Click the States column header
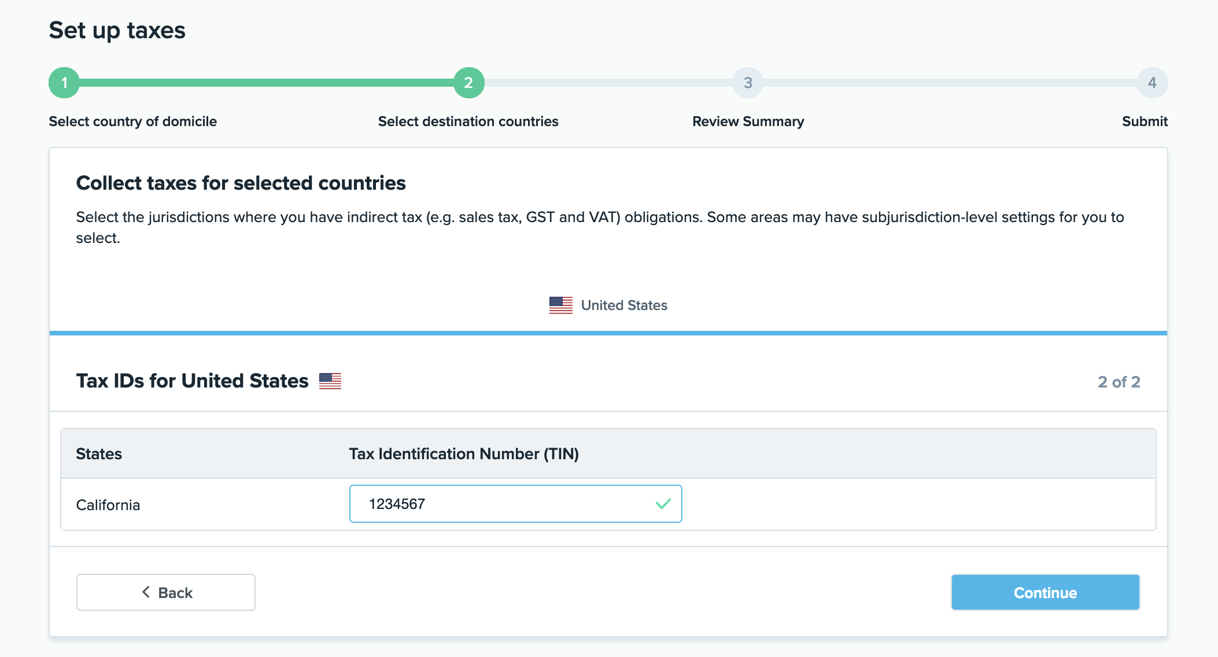The height and width of the screenshot is (657, 1218). coord(99,454)
